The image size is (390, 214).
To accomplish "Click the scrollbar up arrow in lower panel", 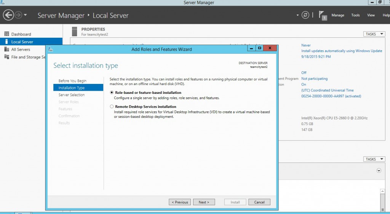I will tap(382, 191).
